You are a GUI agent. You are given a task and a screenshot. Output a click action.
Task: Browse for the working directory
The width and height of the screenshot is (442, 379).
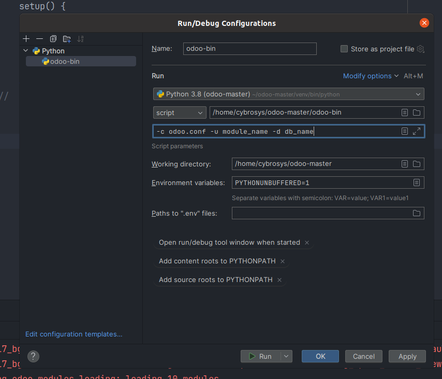click(x=417, y=164)
